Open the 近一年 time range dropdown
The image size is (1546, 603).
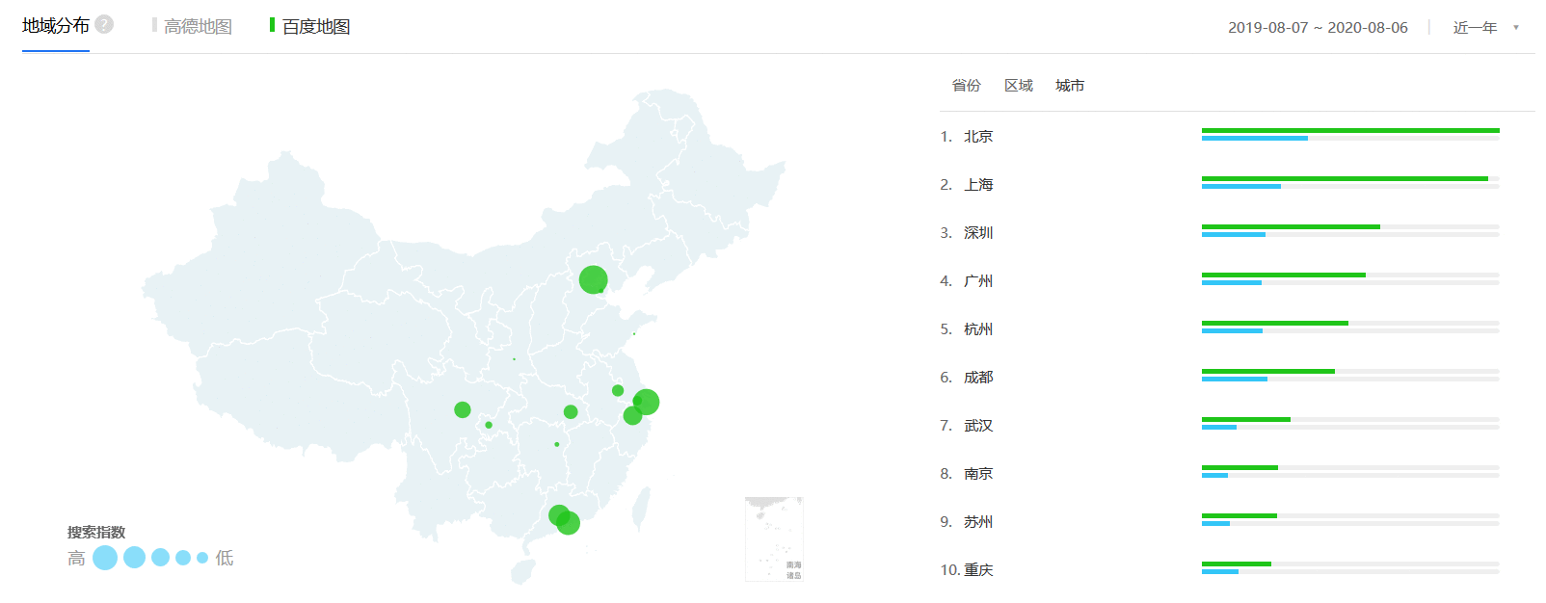click(1485, 27)
